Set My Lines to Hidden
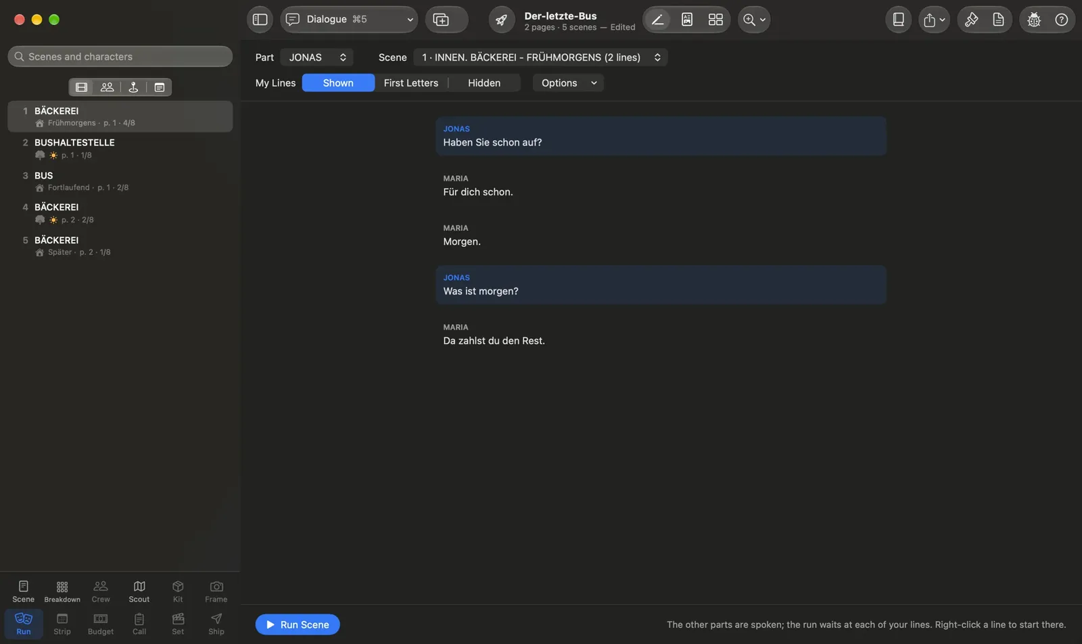 (484, 83)
